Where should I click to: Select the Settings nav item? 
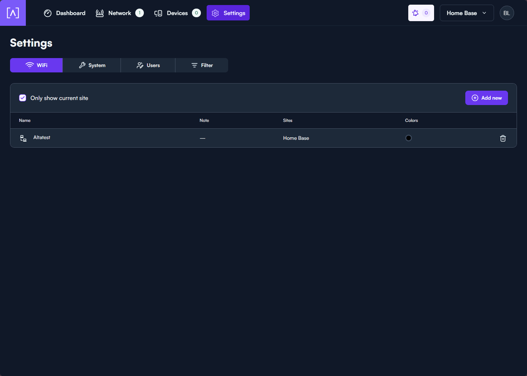[x=228, y=13]
